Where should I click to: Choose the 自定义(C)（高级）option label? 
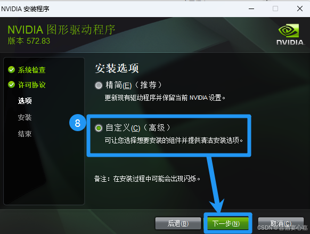(138, 128)
